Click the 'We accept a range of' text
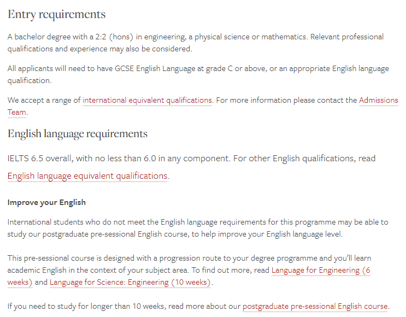The image size is (406, 317). pyautogui.click(x=44, y=100)
